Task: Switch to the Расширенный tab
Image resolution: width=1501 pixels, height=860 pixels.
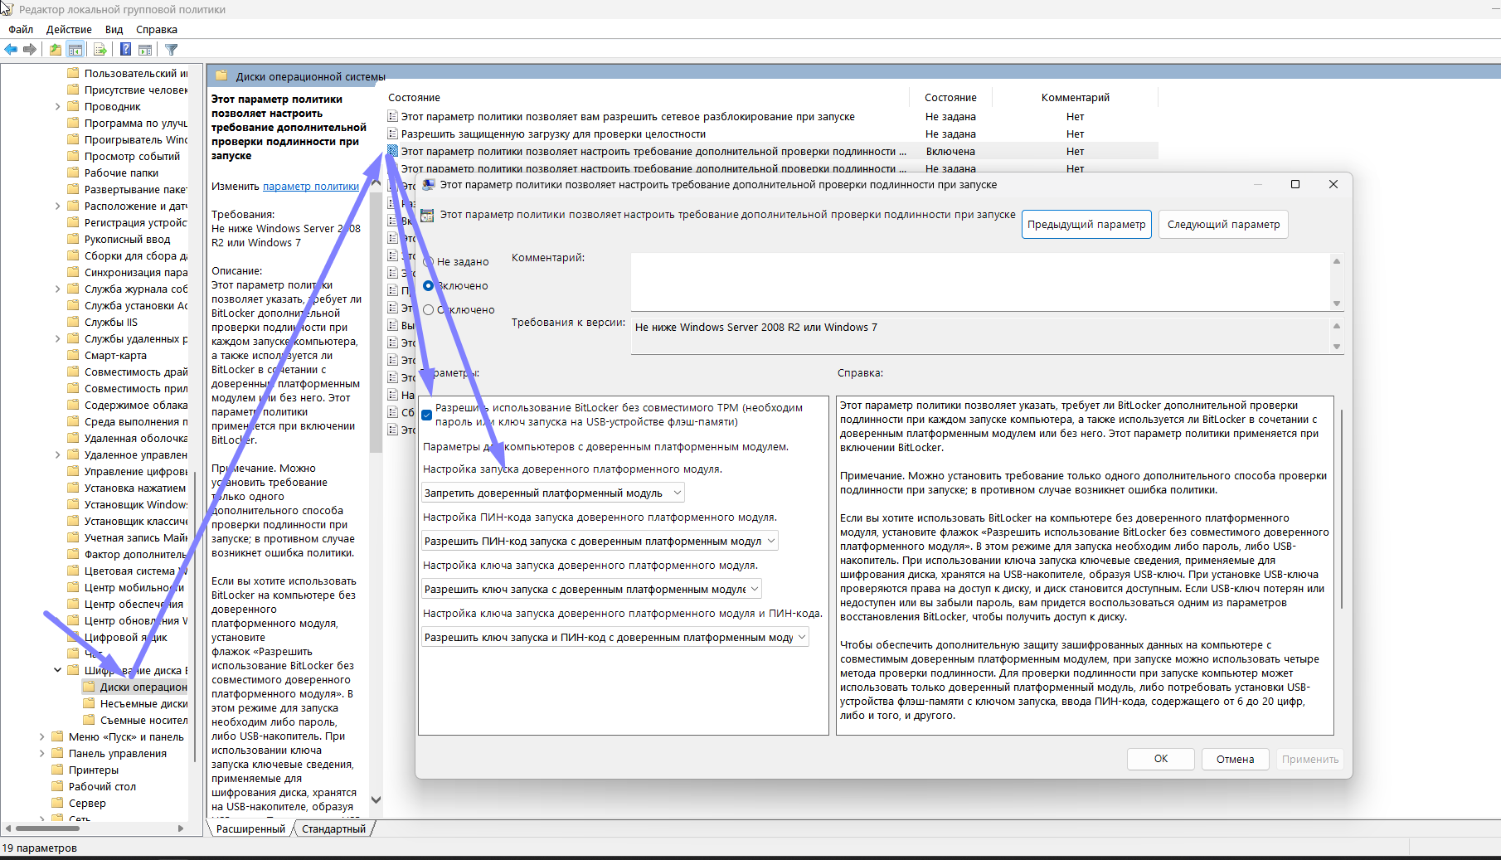Action: click(x=250, y=828)
